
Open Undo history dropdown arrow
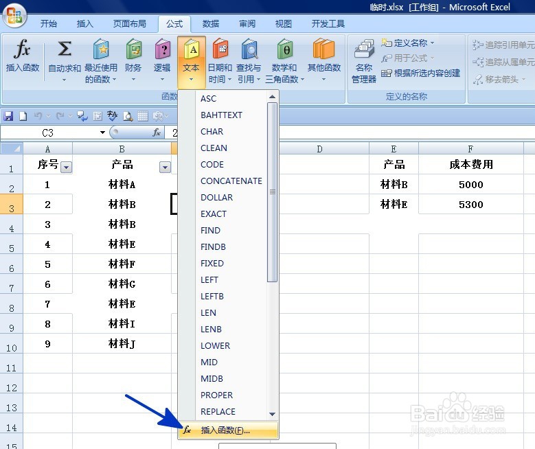point(48,116)
